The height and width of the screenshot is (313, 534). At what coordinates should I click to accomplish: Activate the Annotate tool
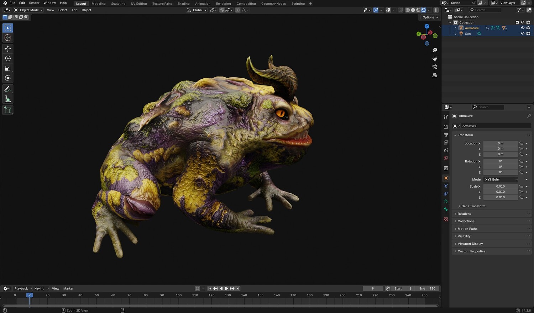click(8, 89)
